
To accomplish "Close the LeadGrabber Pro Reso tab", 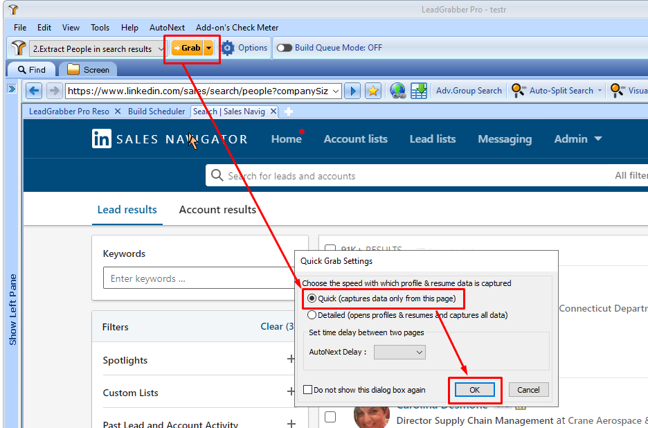I will click(x=118, y=112).
